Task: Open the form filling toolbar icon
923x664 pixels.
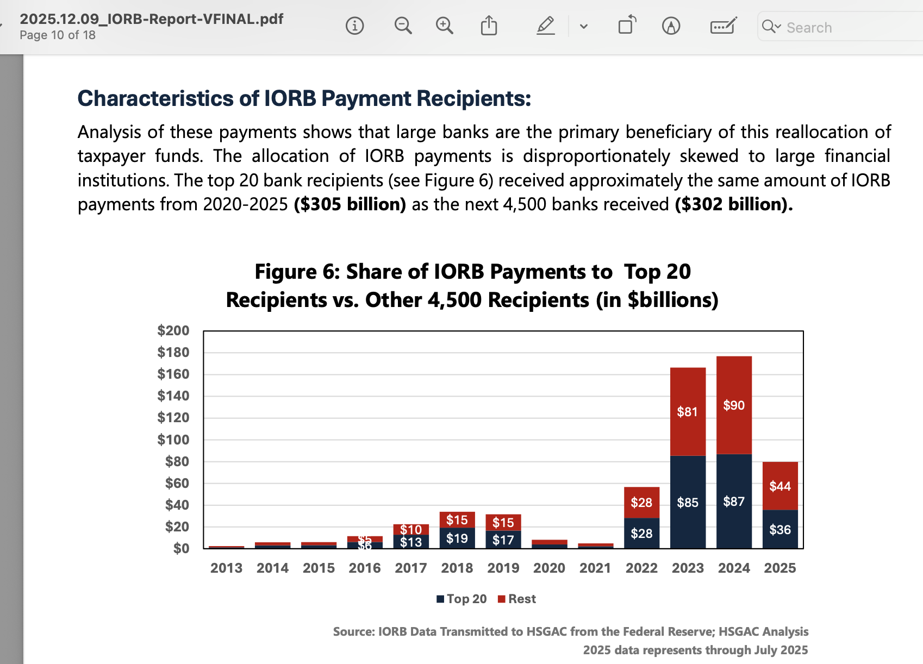Action: (724, 26)
